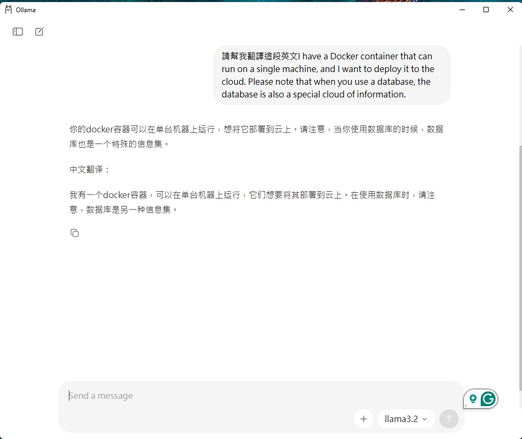The height and width of the screenshot is (439, 522).
Task: Open Grammarly by clicking the green G icon
Action: coord(487,398)
